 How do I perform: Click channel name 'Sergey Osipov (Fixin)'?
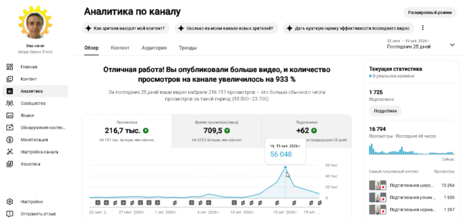[x=35, y=52]
